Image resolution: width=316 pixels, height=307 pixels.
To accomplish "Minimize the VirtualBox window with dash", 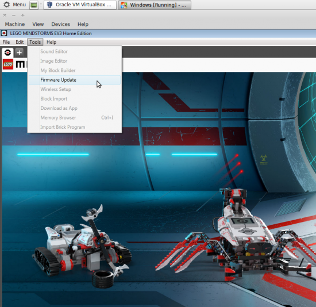I will click(x=14, y=15).
